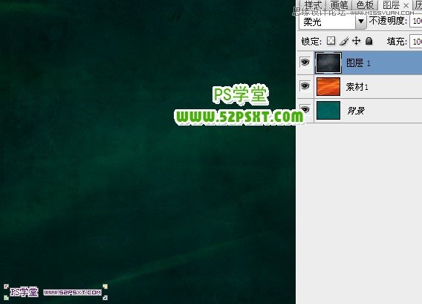Click the 不透明度 label
The image size is (422, 304).
point(388,21)
